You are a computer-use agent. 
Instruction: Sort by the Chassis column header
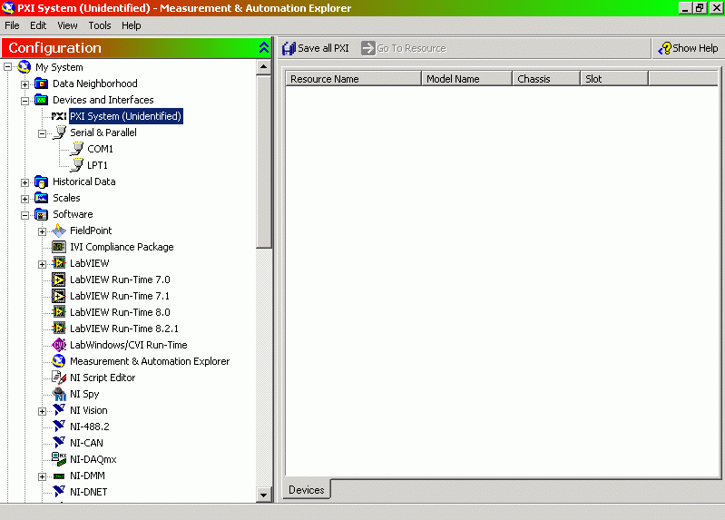coord(546,79)
